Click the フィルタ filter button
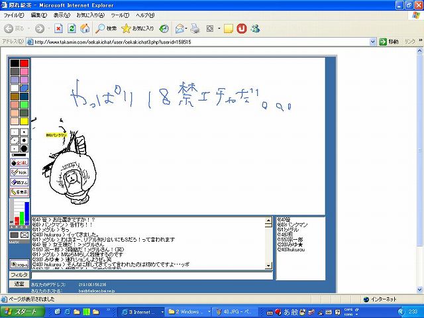This screenshot has width=424, height=318. [x=19, y=275]
